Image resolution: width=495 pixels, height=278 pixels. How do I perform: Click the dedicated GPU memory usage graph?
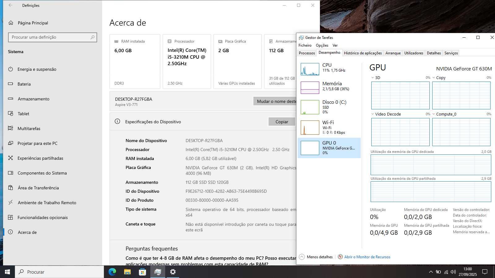point(431,165)
